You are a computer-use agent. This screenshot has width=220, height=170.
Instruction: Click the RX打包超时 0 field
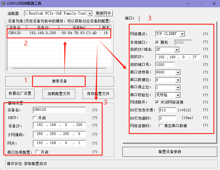pyautogui.click(x=168, y=118)
